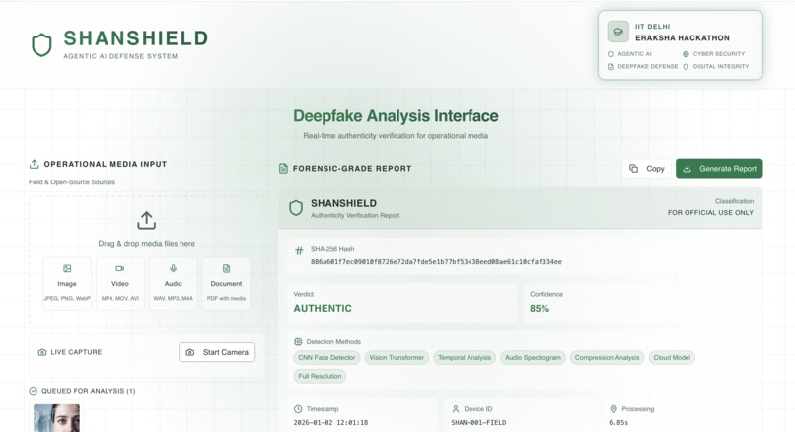Click the 6.85s processing time
795x432 pixels.
[x=618, y=422]
